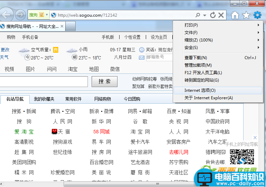Close the mobile QR code popup
Viewport: 266px width, 187px height.
coord(255,137)
